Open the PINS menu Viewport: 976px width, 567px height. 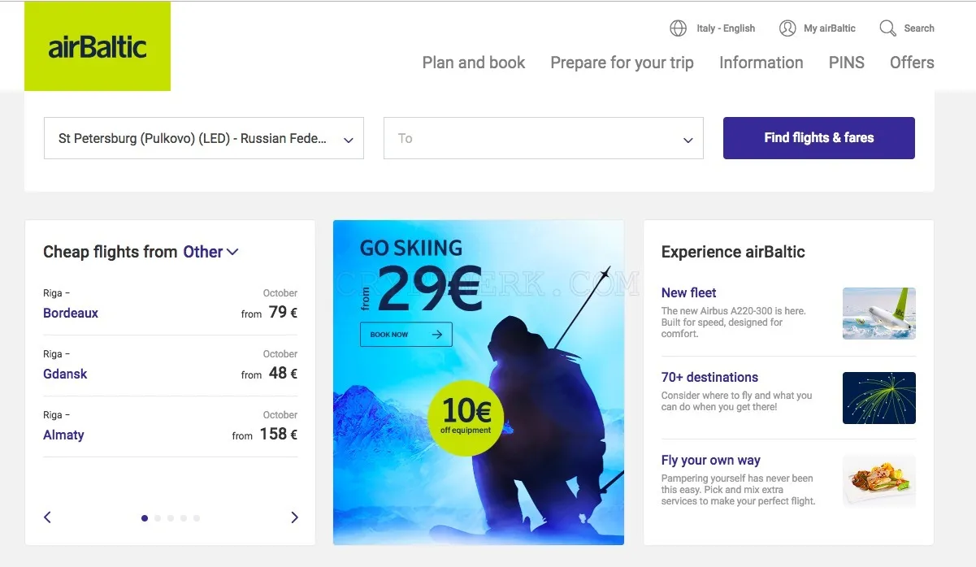click(847, 63)
